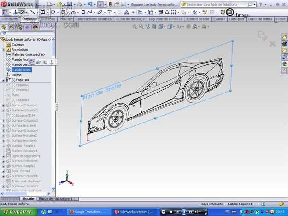Click the SolidWorks Resources home icon

point(284,37)
